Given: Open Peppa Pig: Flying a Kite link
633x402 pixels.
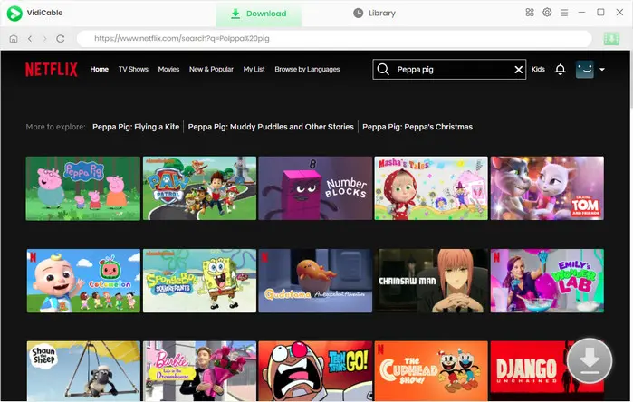Looking at the screenshot, I should (136, 127).
